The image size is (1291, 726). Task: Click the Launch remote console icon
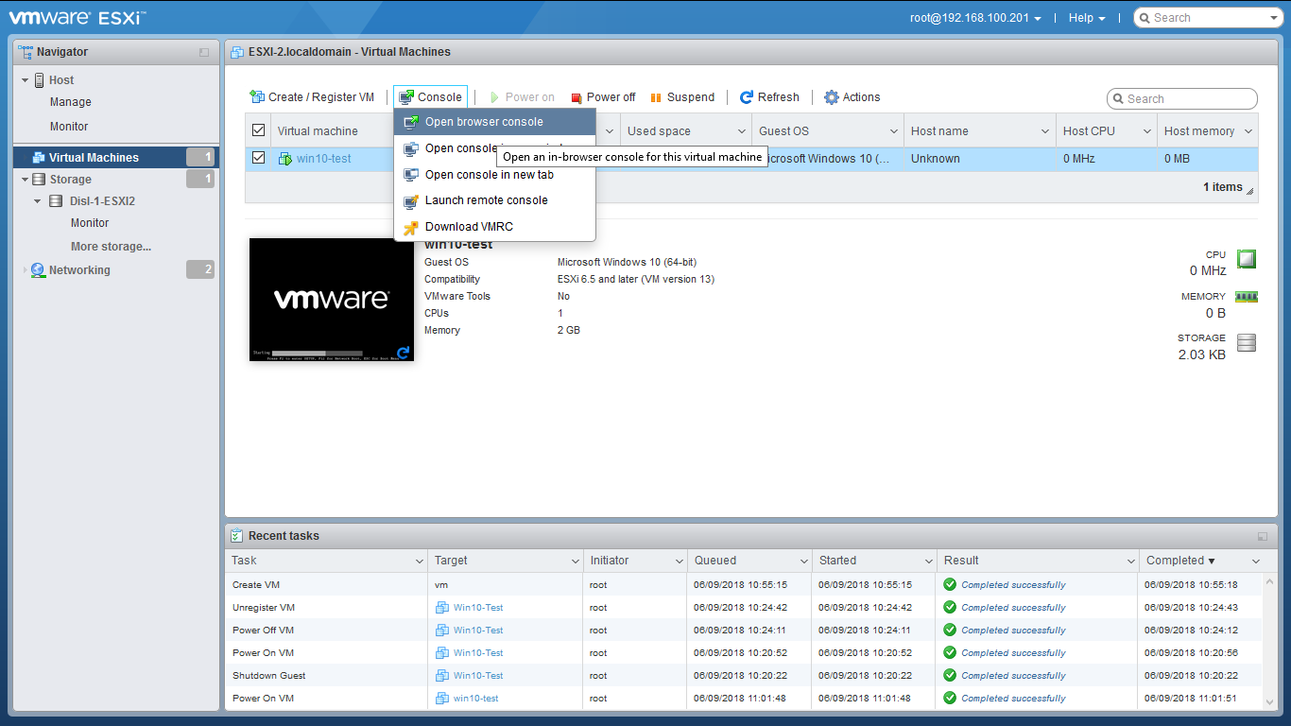tap(410, 200)
